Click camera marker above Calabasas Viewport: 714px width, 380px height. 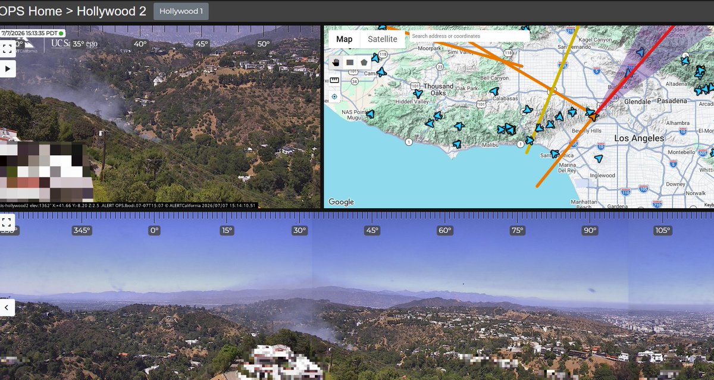pyautogui.click(x=494, y=91)
